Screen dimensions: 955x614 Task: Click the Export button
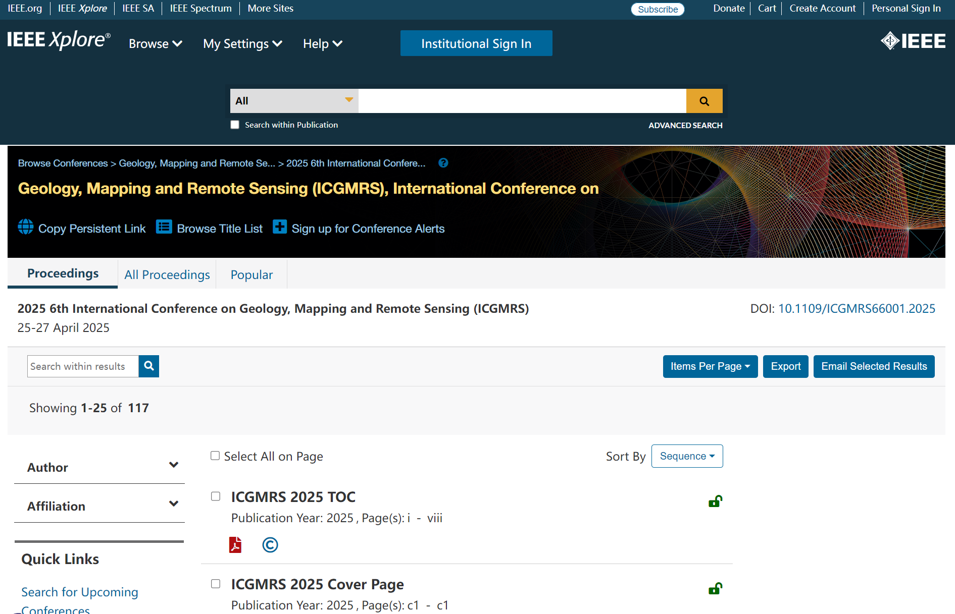pos(786,366)
